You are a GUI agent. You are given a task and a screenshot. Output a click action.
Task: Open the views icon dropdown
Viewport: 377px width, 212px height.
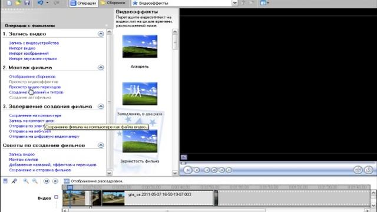click(264, 3)
